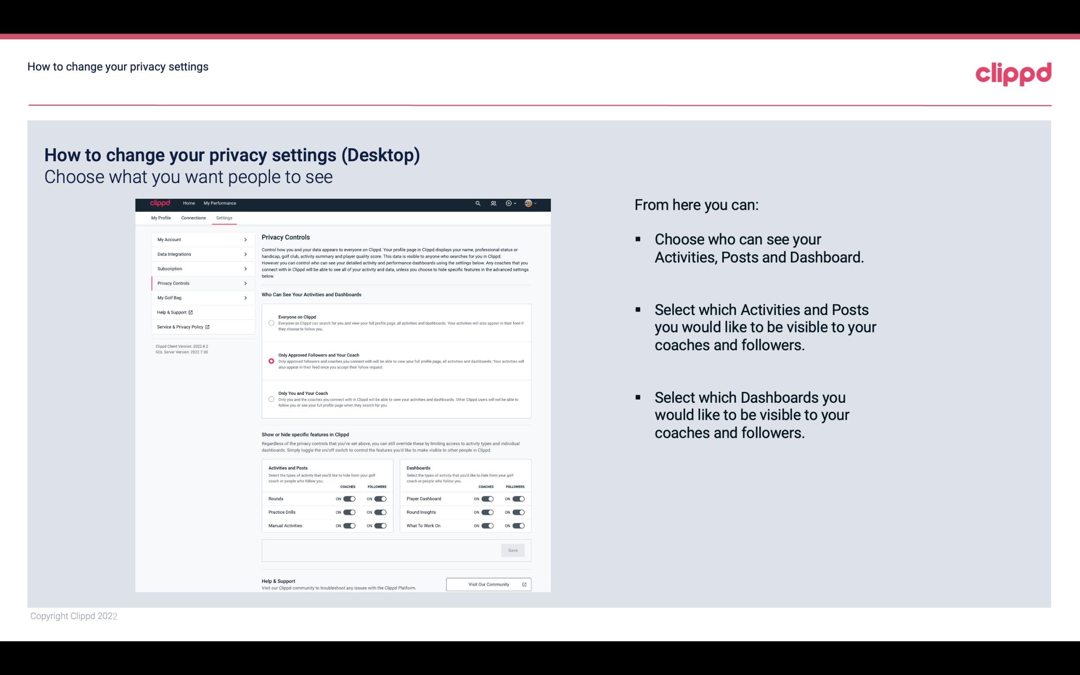Expand the Subscription settings section
This screenshot has height=675, width=1080.
[199, 268]
